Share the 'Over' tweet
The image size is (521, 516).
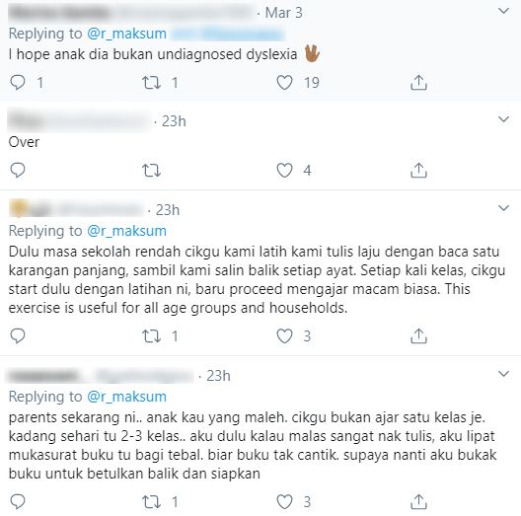click(418, 170)
